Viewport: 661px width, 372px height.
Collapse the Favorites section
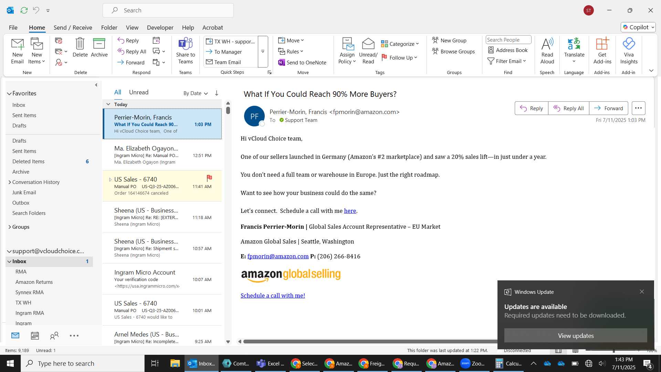click(9, 93)
